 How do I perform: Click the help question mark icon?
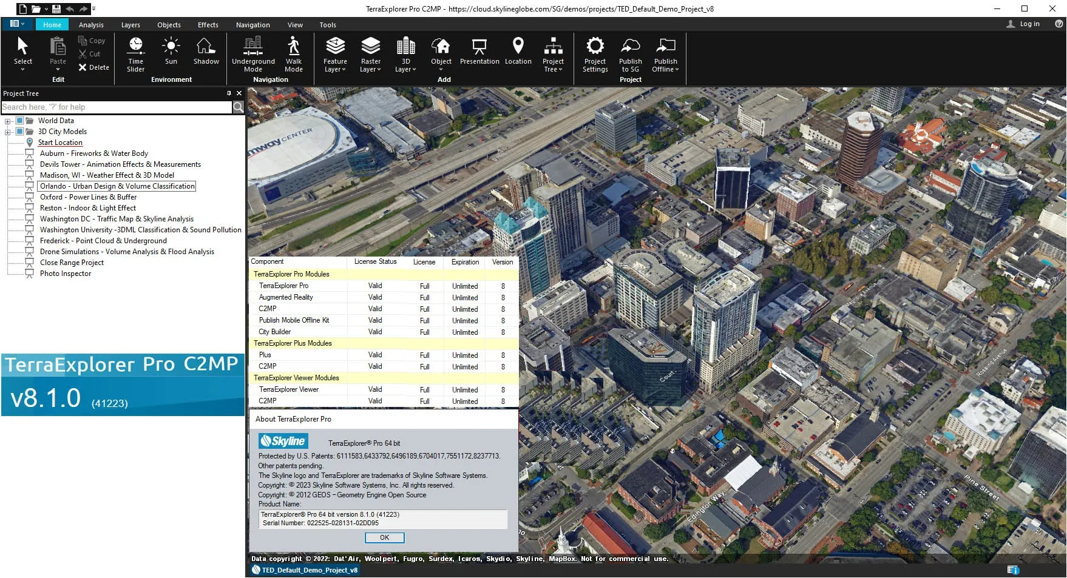pos(1059,24)
